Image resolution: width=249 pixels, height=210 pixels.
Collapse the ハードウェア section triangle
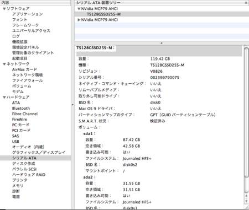point(4,97)
